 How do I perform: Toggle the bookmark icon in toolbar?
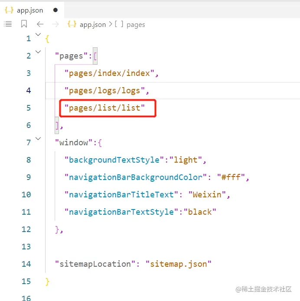[x=24, y=24]
